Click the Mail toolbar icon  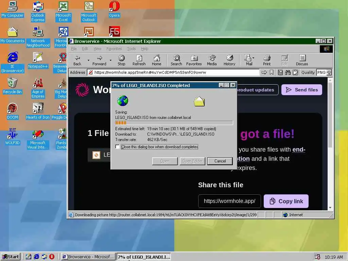click(x=248, y=60)
